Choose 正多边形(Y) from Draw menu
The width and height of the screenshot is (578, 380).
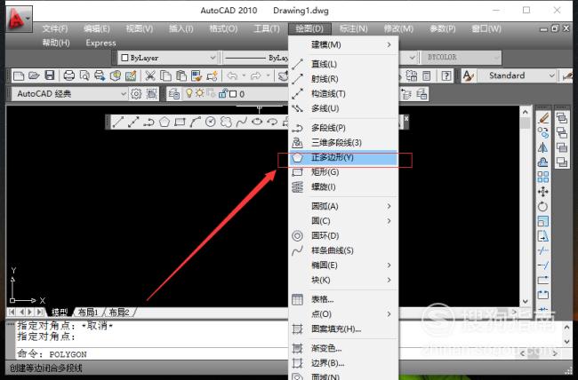343,158
